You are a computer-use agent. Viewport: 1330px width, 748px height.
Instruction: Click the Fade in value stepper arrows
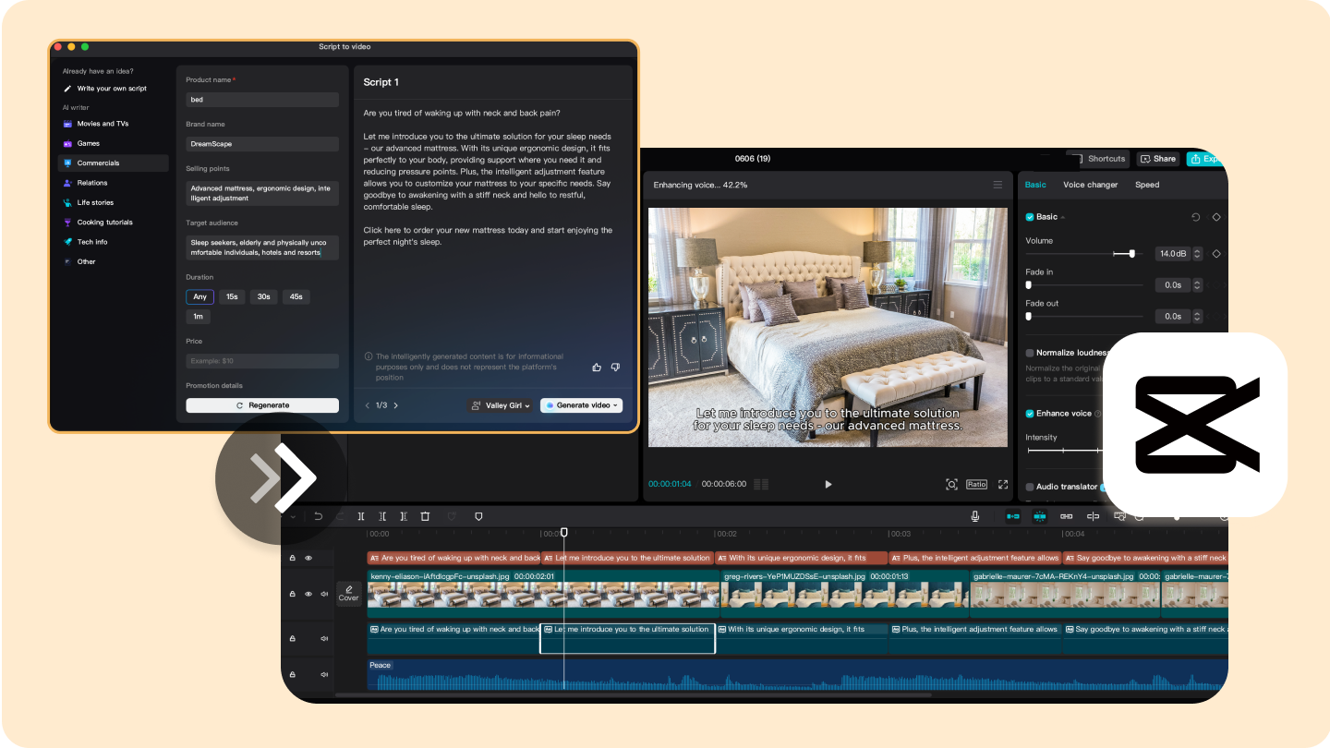(1198, 285)
